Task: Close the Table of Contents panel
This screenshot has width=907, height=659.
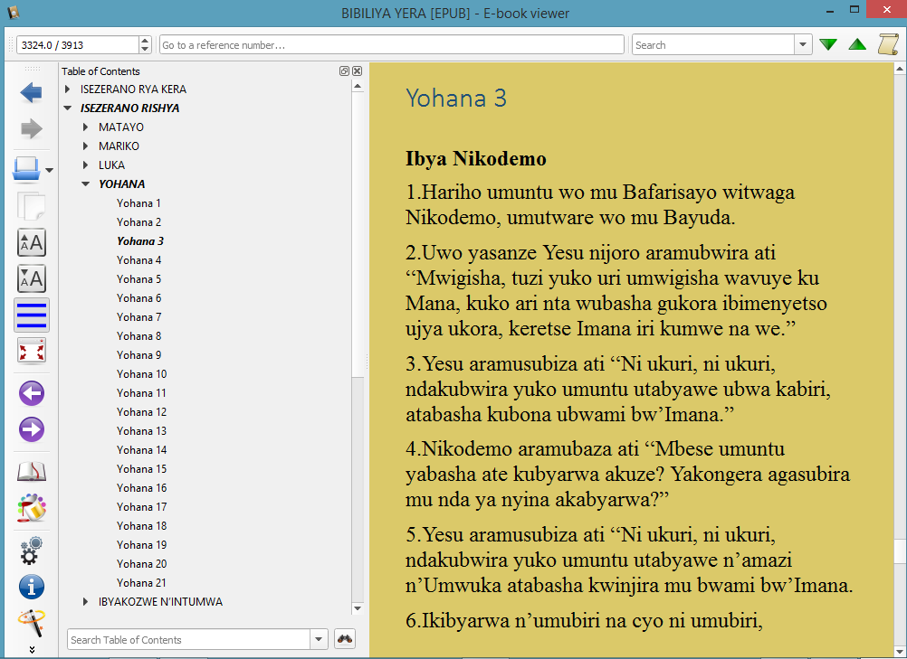Action: coord(357,71)
